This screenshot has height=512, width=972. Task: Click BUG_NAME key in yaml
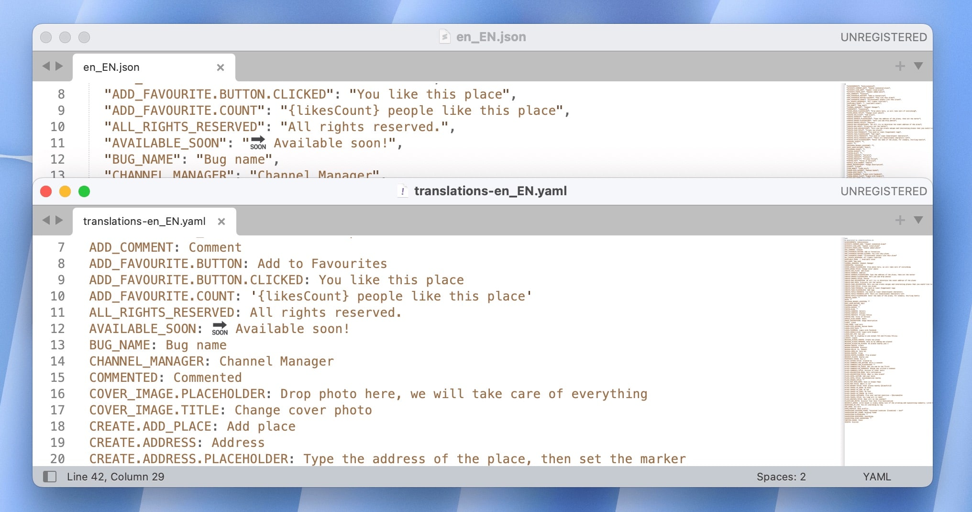pos(120,345)
